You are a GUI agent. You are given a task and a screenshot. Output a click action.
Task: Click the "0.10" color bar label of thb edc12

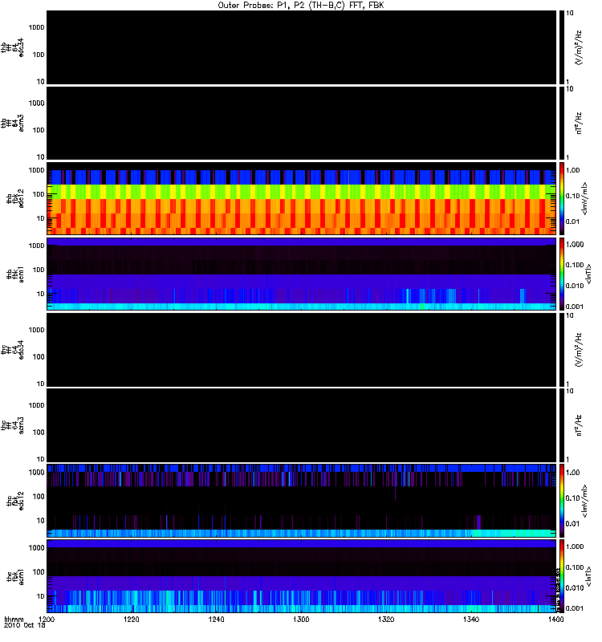[572, 196]
